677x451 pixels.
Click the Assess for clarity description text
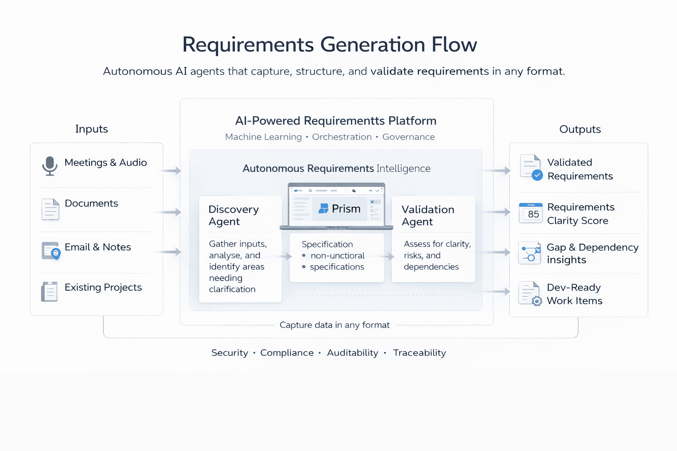tap(437, 255)
